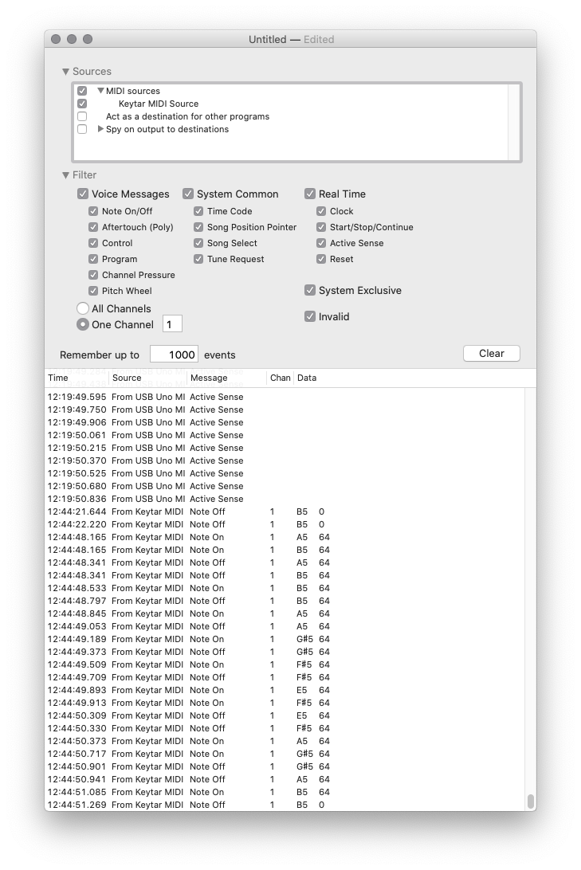This screenshot has height=870, width=581.
Task: Select the 12:44:51.269 Note Off row
Action: 285,805
